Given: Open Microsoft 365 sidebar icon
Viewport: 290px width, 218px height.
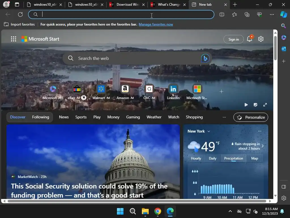Looking at the screenshot, I should tap(283, 37).
